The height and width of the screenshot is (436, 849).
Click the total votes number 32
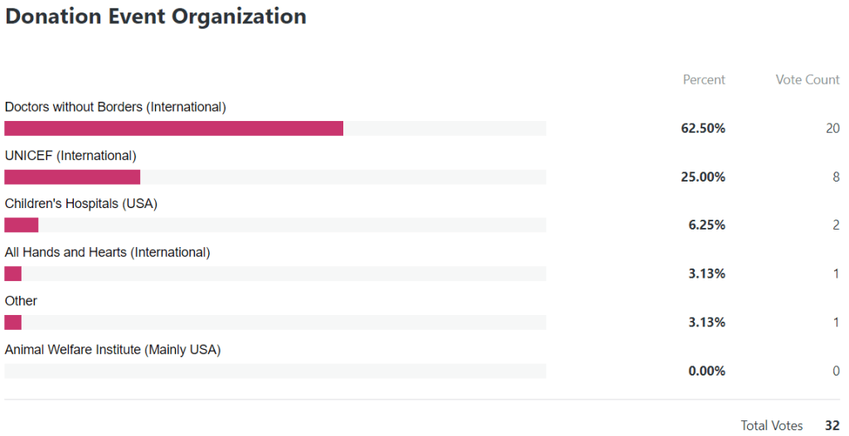(832, 425)
